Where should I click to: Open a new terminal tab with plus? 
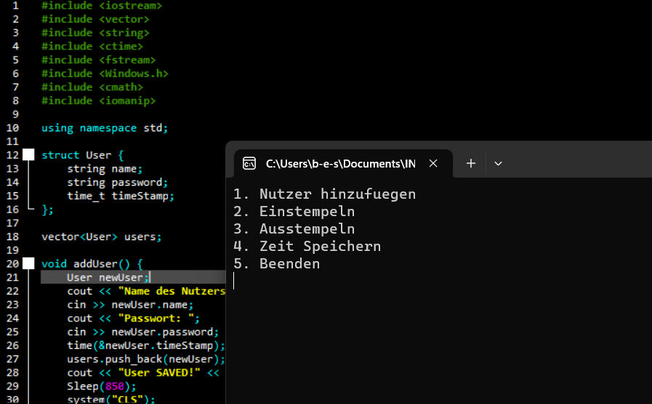pyautogui.click(x=471, y=163)
